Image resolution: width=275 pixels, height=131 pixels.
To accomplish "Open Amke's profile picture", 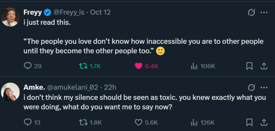I will (x=10, y=91).
